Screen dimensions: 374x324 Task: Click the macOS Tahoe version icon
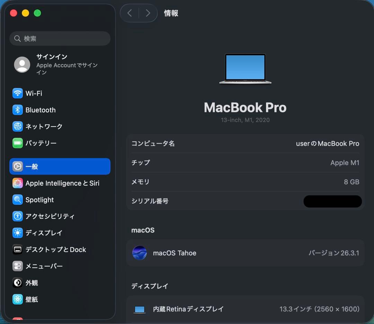[x=140, y=253]
